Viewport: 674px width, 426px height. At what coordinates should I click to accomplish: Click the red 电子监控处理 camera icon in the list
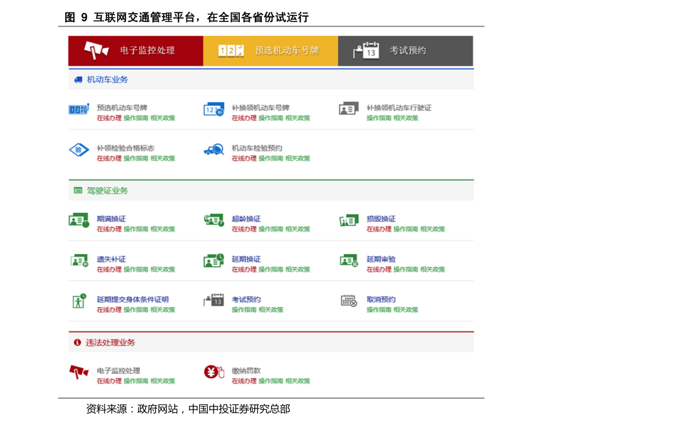click(x=79, y=372)
